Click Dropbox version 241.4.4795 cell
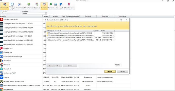The height and width of the screenshot is (91, 175). pyautogui.click(x=55, y=77)
